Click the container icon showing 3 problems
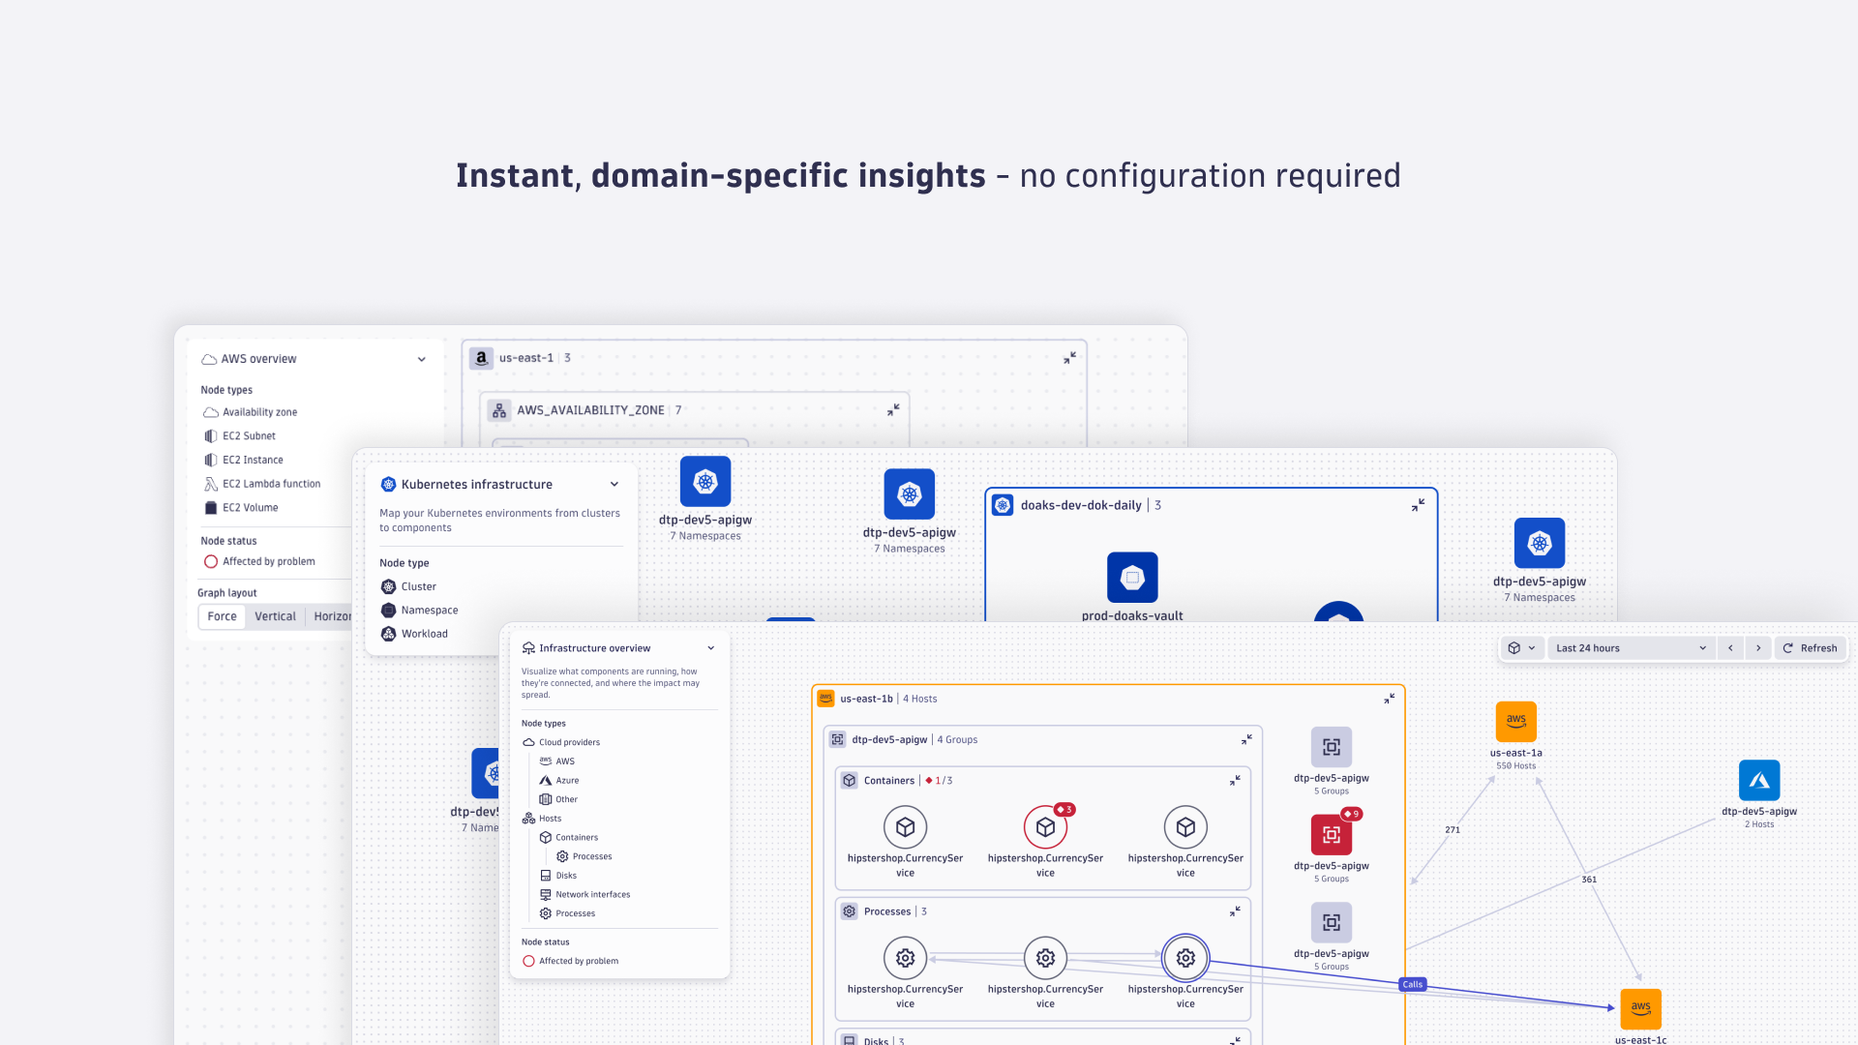The width and height of the screenshot is (1858, 1045). coord(1045,827)
